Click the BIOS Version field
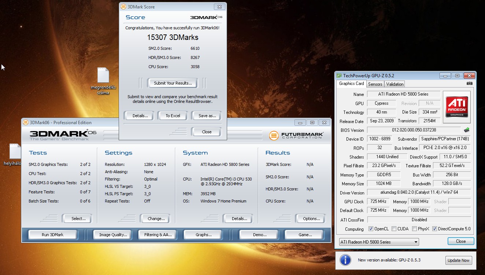This screenshot has width=485, height=275. (x=414, y=130)
